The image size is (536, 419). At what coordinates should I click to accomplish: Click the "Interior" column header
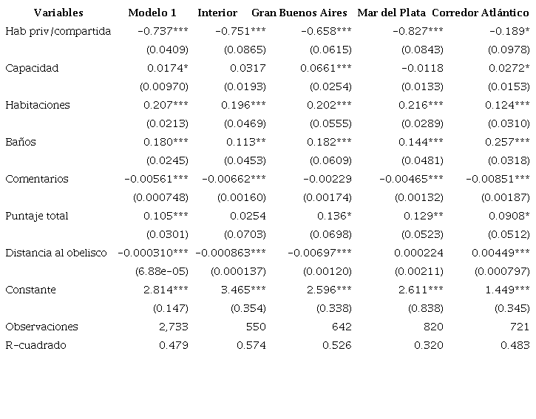click(x=217, y=13)
